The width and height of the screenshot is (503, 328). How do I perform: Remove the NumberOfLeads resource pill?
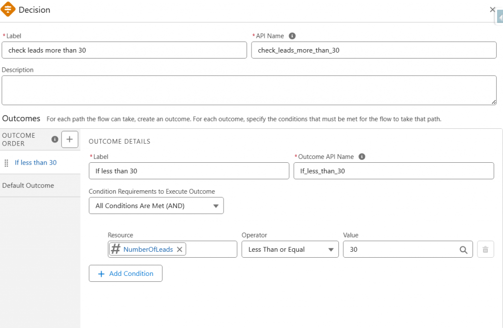pos(180,249)
